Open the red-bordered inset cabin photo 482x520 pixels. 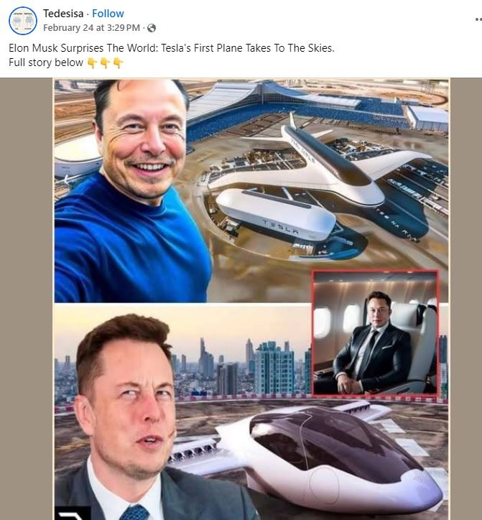pos(375,333)
